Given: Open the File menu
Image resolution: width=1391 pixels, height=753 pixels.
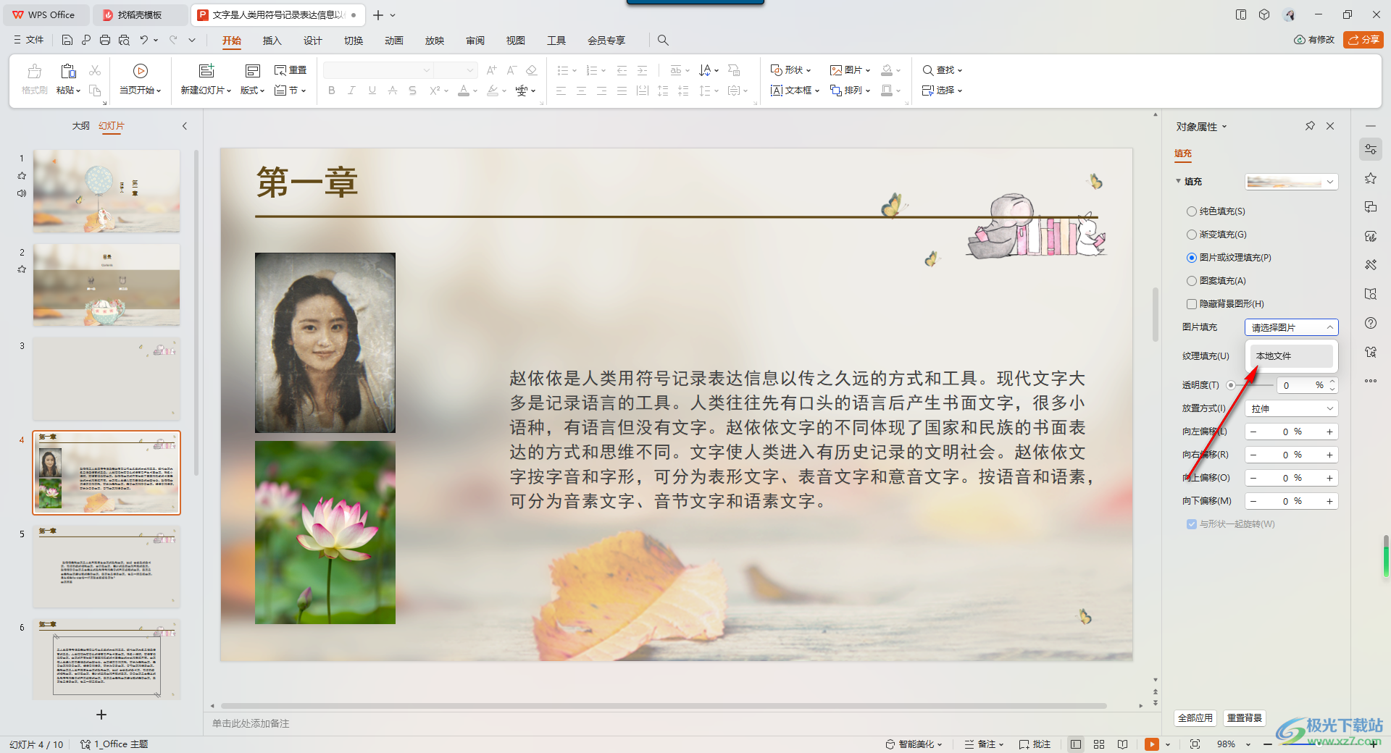Looking at the screenshot, I should (x=29, y=41).
